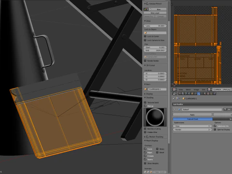Click the Matcap sphere preview thumbnail
The height and width of the screenshot is (174, 232).
point(155,117)
